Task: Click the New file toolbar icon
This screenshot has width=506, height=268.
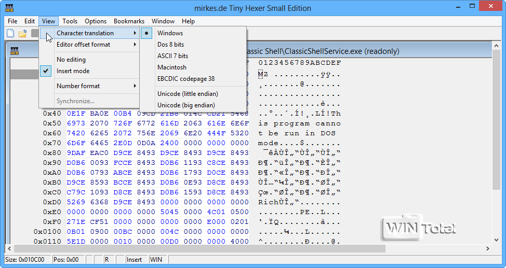Action: click(10, 34)
